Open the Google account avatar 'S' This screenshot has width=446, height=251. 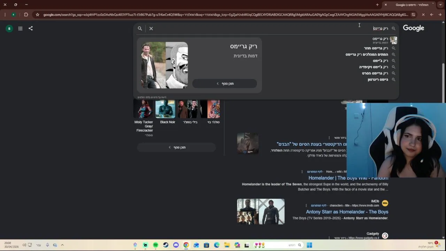coord(9,29)
